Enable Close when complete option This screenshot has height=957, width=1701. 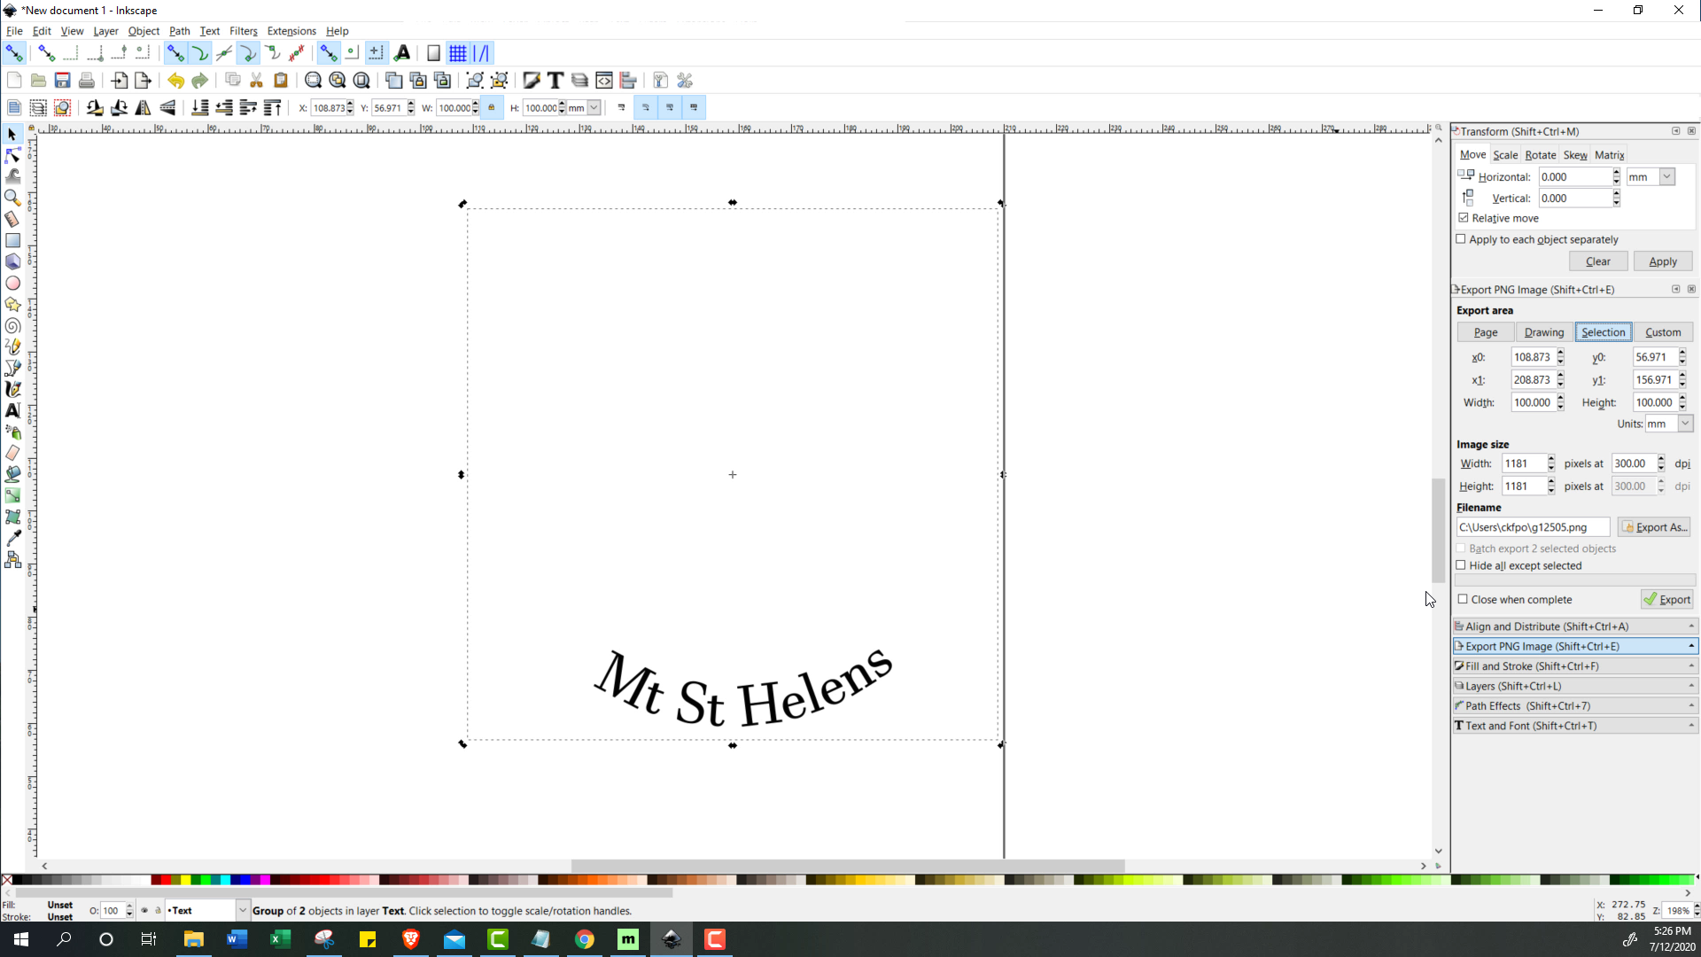tap(1463, 599)
